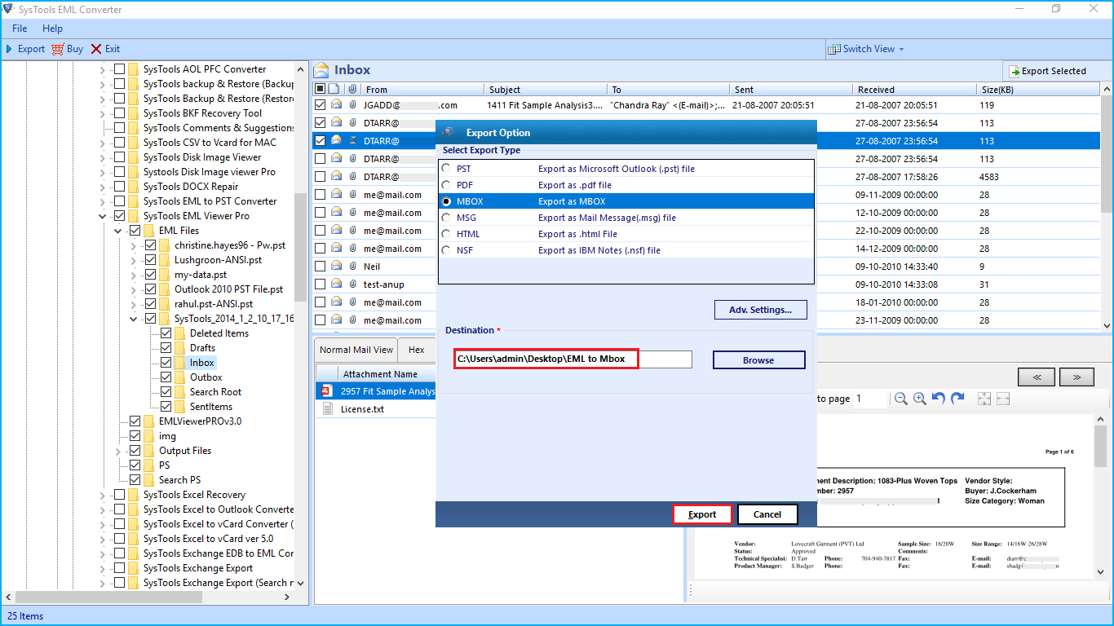Uncheck the JGADD email row checkbox
This screenshot has width=1114, height=626.
[320, 104]
